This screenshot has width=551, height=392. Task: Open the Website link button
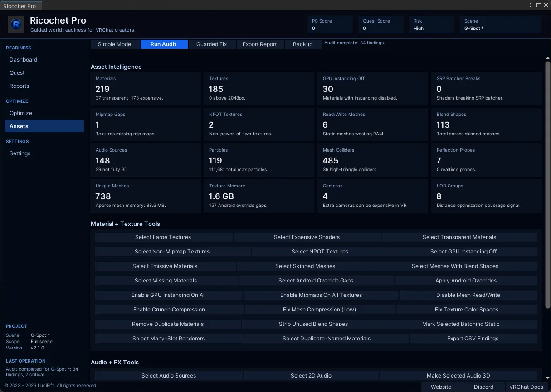[441, 387]
